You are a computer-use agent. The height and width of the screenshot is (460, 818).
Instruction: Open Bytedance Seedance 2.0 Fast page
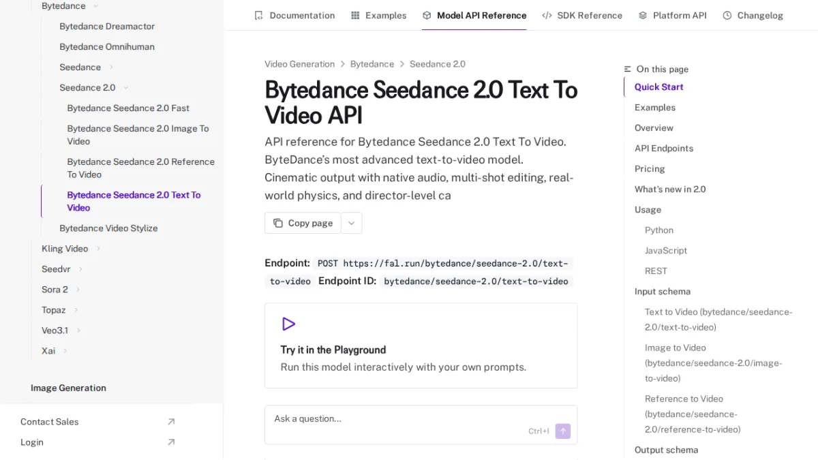128,108
